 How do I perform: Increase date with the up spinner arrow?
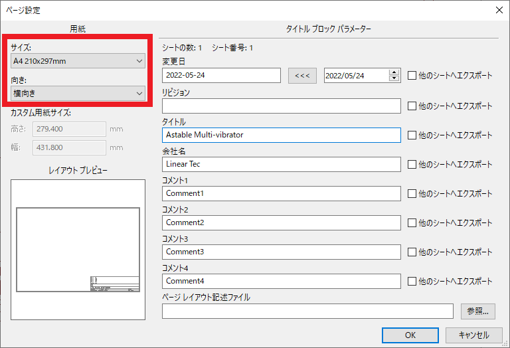pos(394,72)
